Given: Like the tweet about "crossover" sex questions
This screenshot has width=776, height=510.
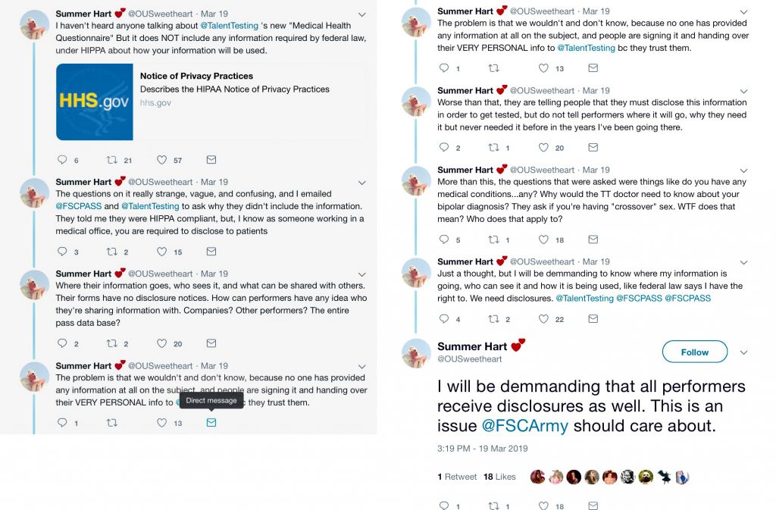Looking at the screenshot, I should coord(543,239).
